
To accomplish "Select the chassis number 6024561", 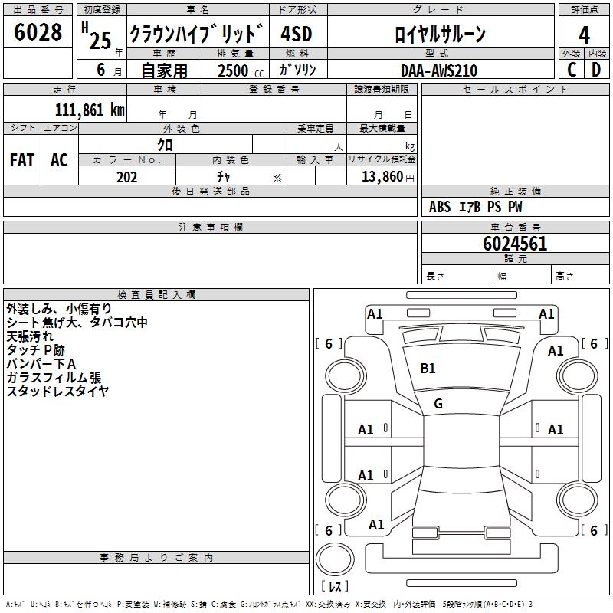I will 515,244.
